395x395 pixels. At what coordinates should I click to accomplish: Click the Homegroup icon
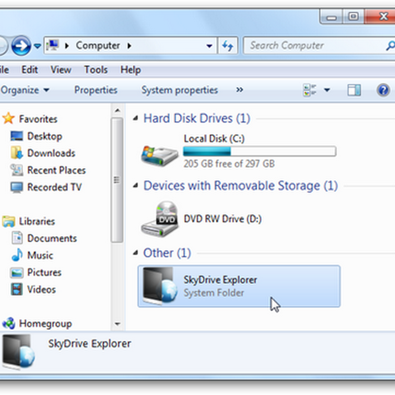click(9, 323)
